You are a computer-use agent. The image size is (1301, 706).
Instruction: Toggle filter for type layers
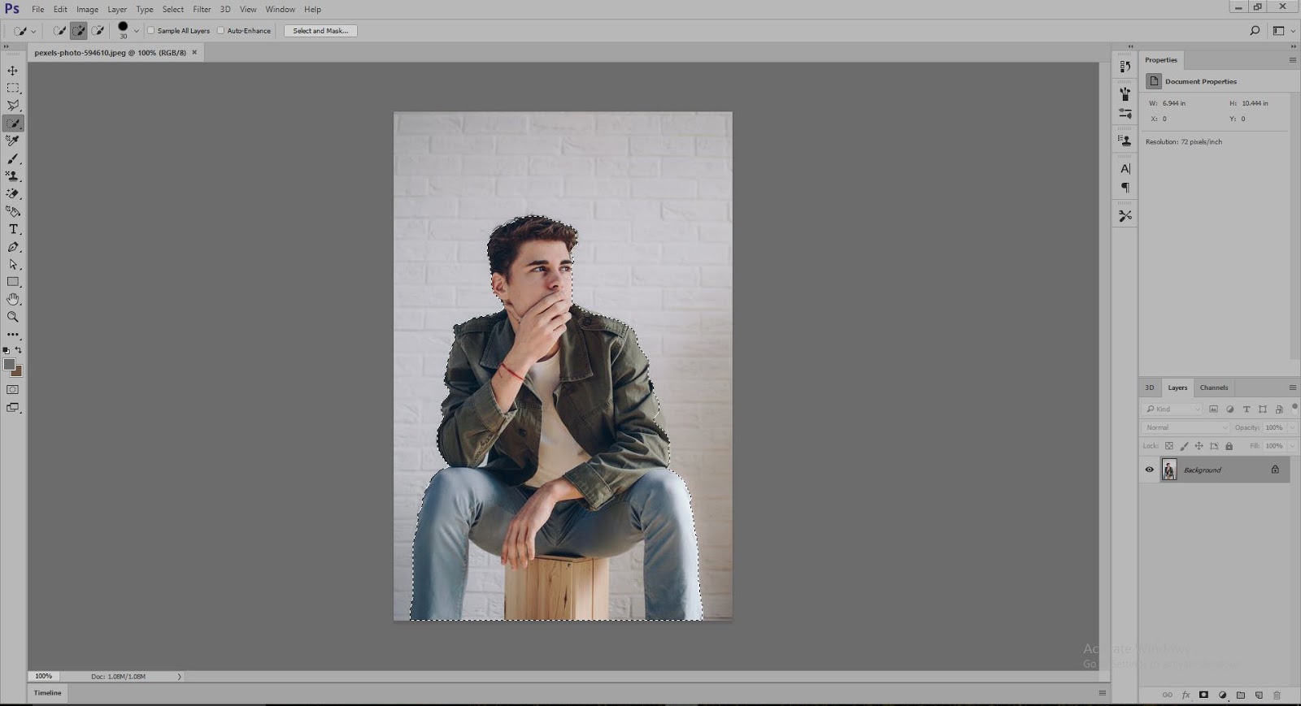point(1246,409)
